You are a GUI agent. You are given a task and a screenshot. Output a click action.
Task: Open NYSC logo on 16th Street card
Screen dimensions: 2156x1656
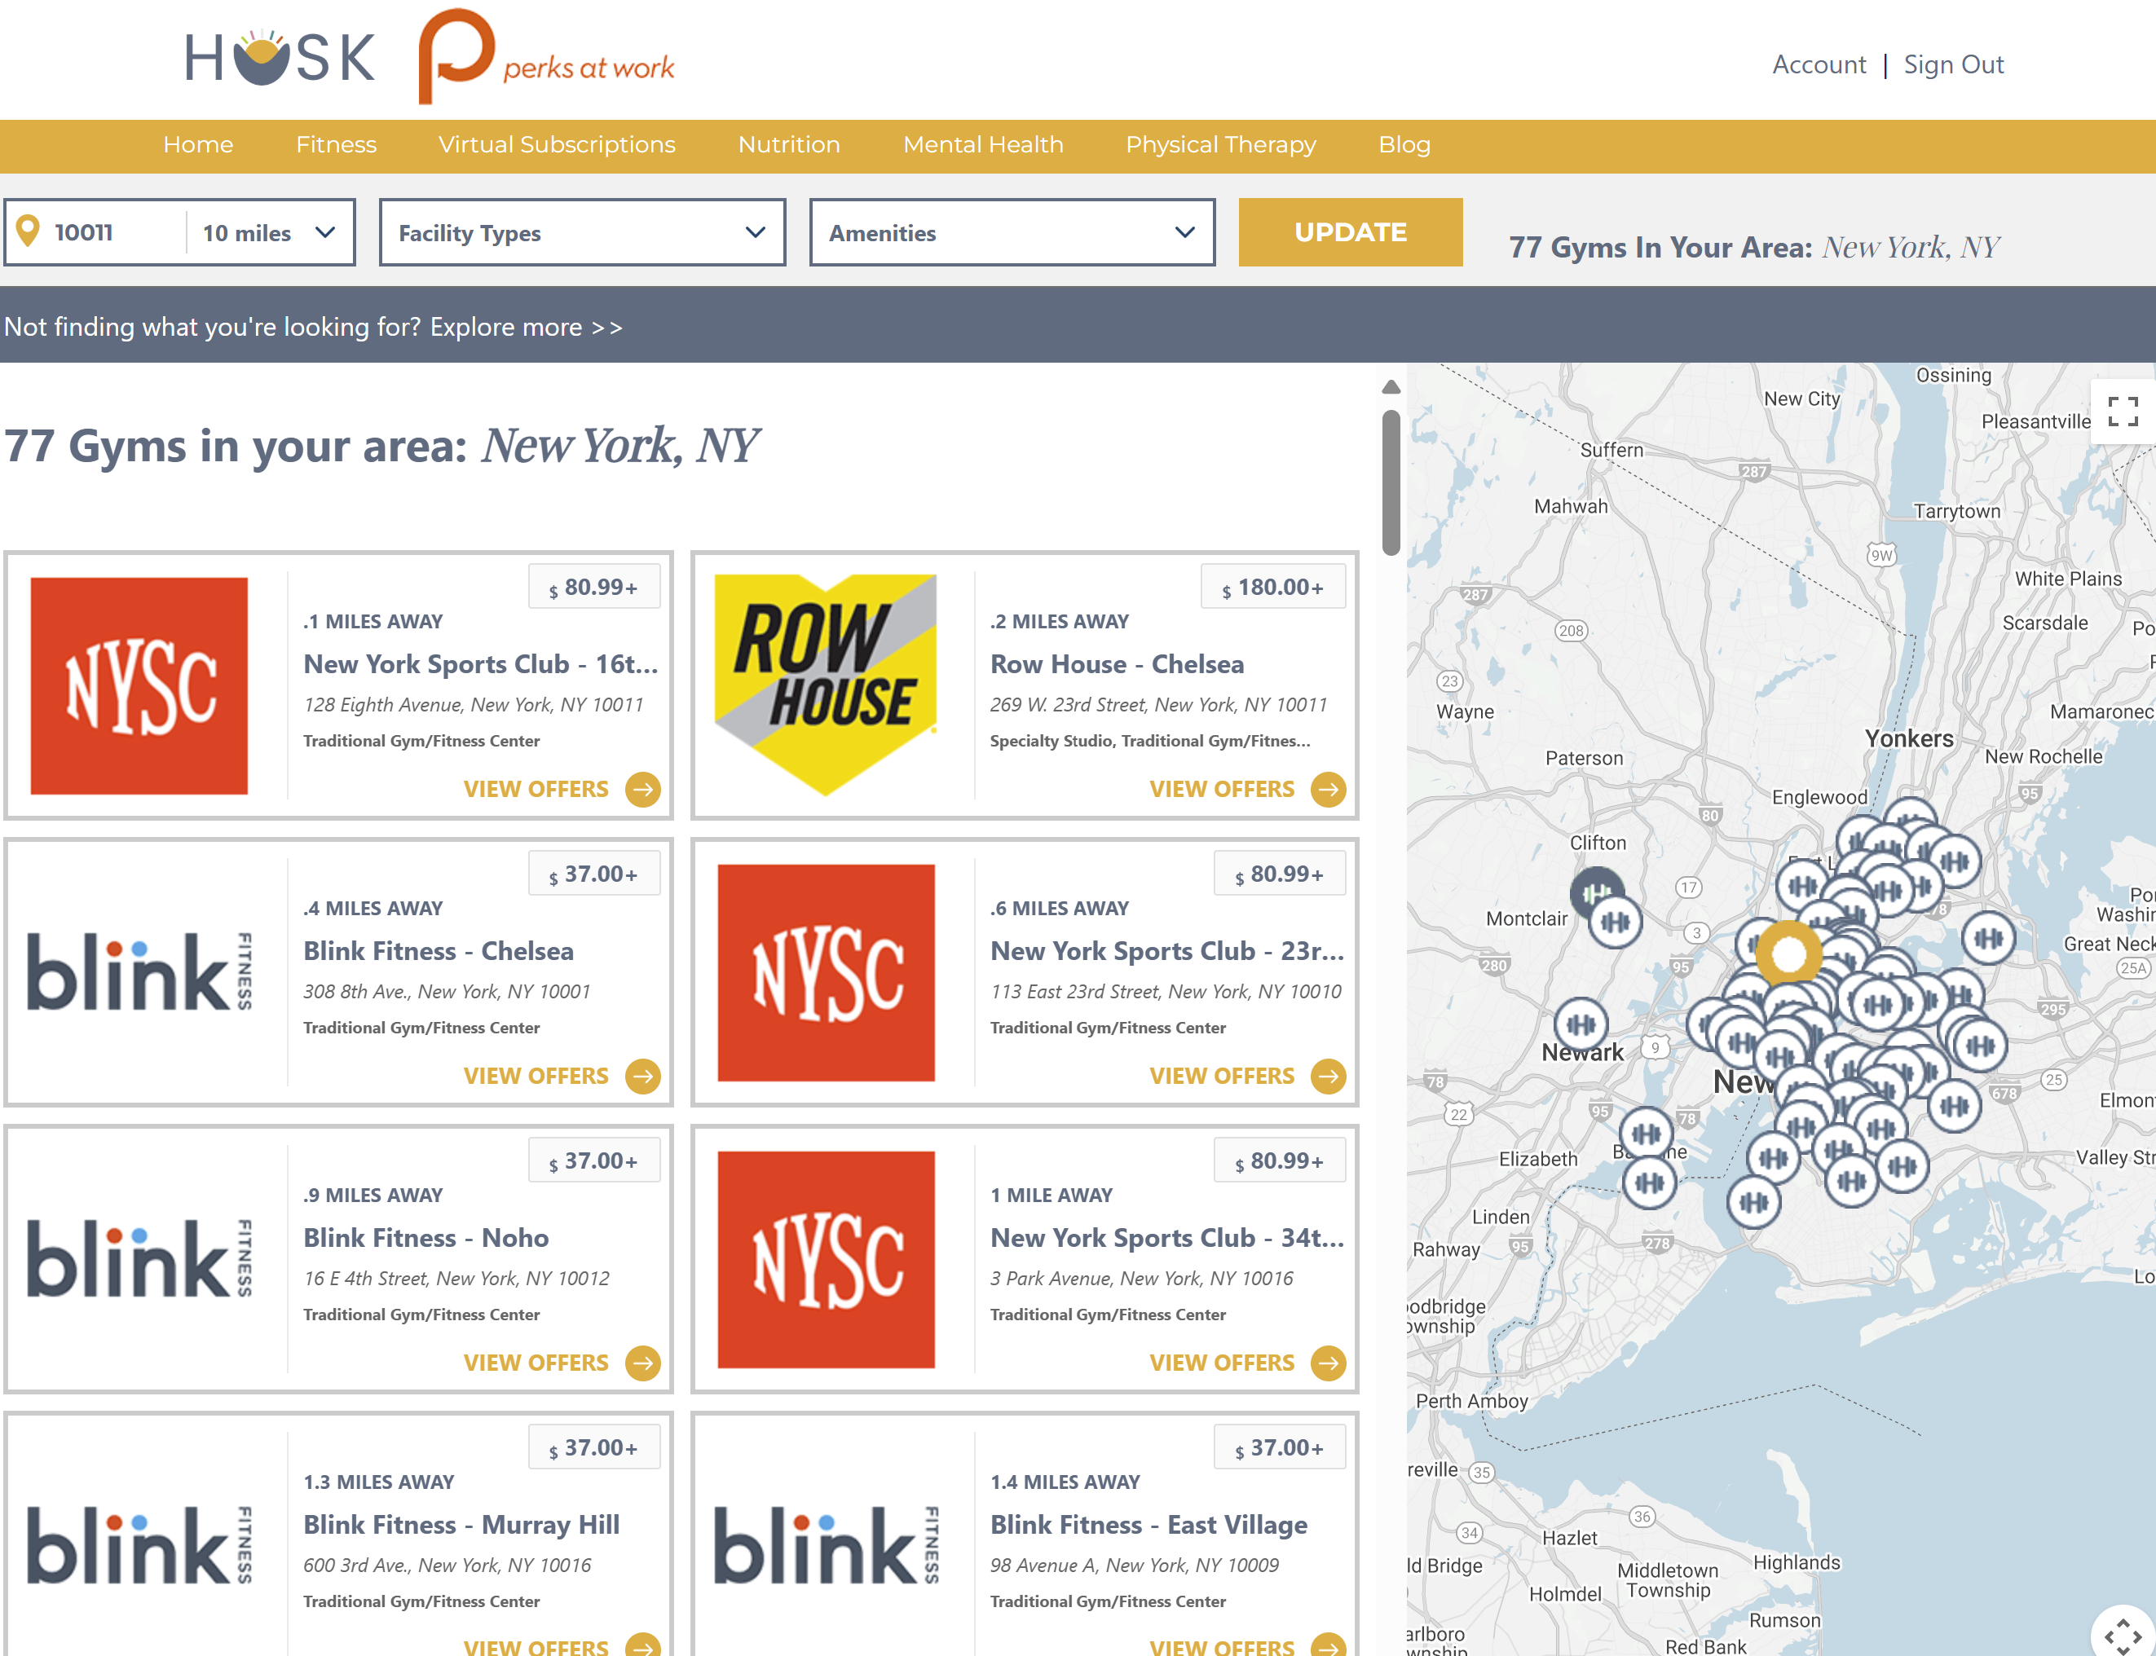point(139,686)
